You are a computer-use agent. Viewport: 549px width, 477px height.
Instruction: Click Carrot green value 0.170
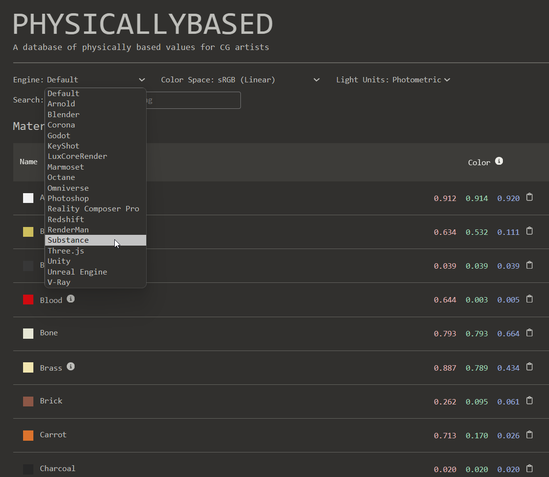[x=476, y=436]
